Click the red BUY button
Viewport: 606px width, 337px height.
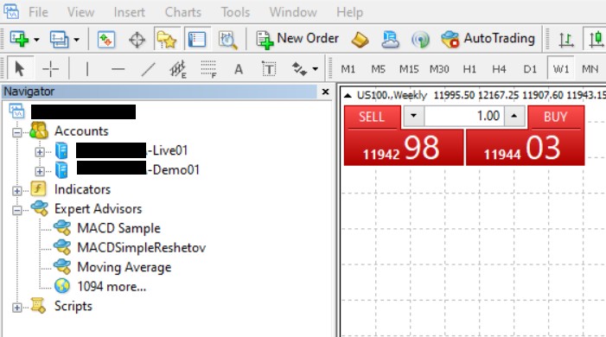tap(556, 117)
